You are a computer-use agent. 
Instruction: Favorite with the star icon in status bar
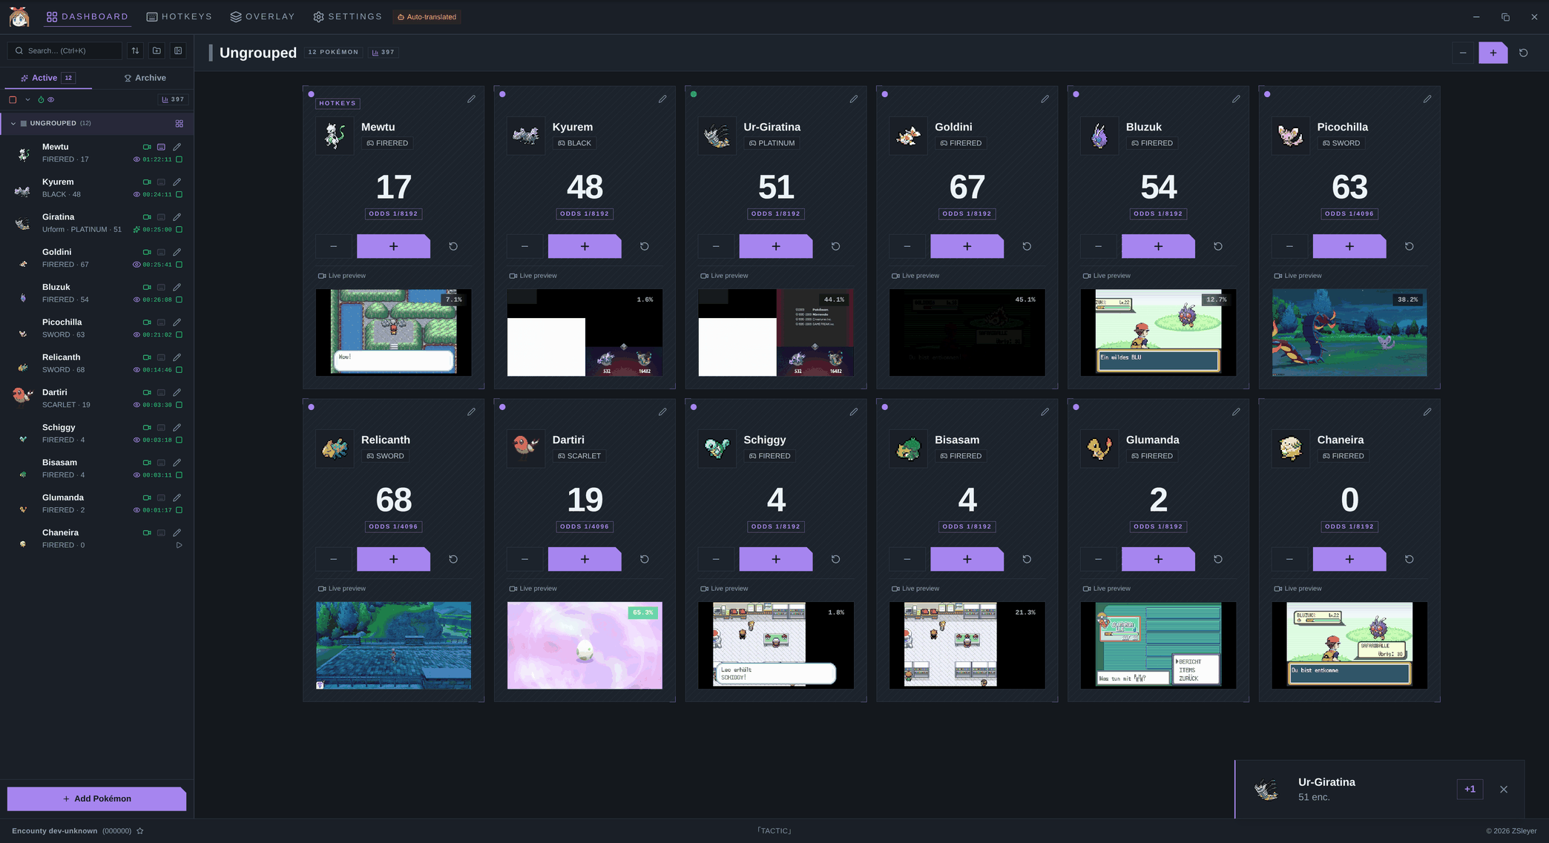pos(139,831)
